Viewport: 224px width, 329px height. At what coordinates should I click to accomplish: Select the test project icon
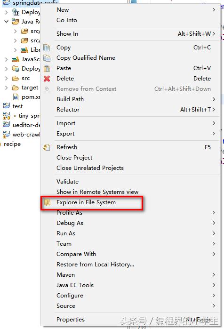pos(7,106)
